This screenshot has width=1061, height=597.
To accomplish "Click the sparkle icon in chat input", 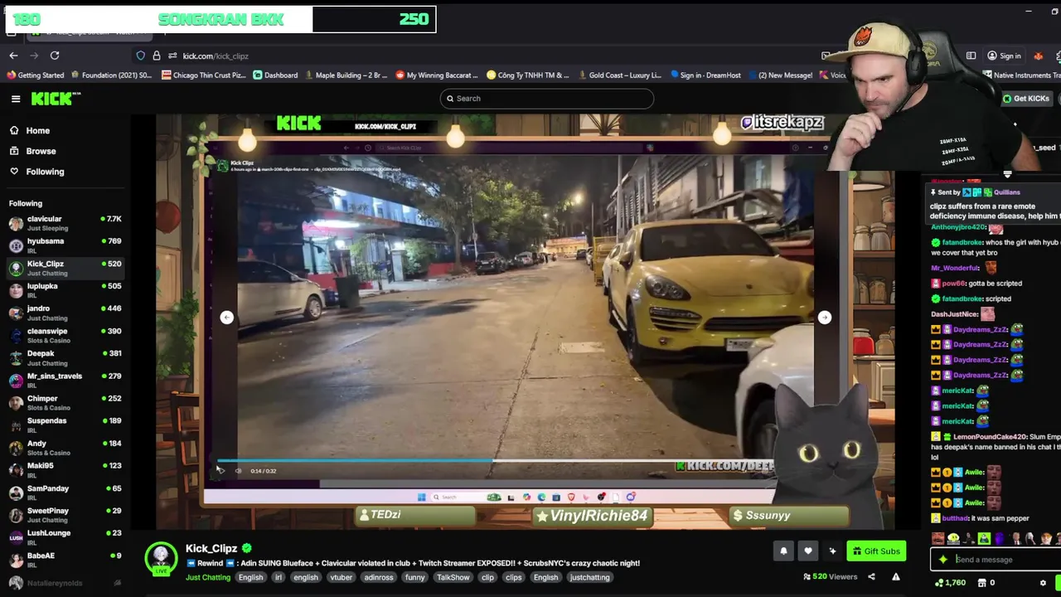I will (x=942, y=560).
